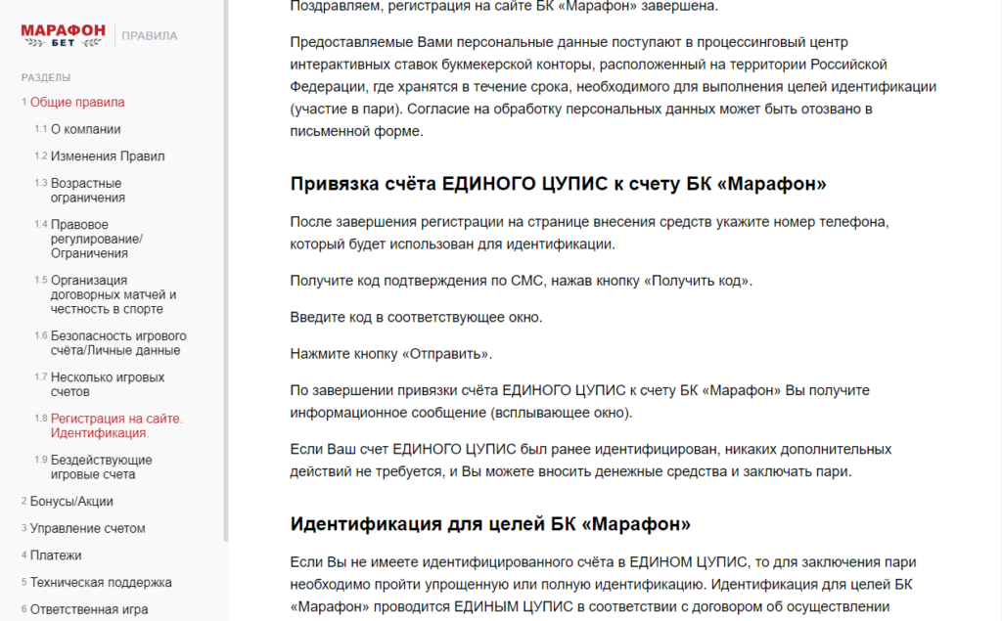The image size is (1002, 621).
Task: Click heading Идентификация для целей БК «Марафон»
Action: click(x=490, y=524)
